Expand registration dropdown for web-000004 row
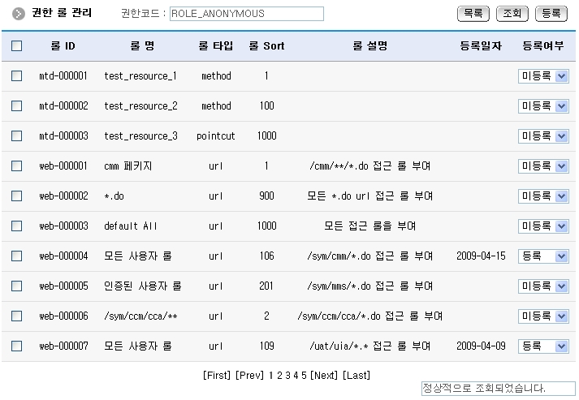Screen dimensions: 579x400 (x=543, y=256)
